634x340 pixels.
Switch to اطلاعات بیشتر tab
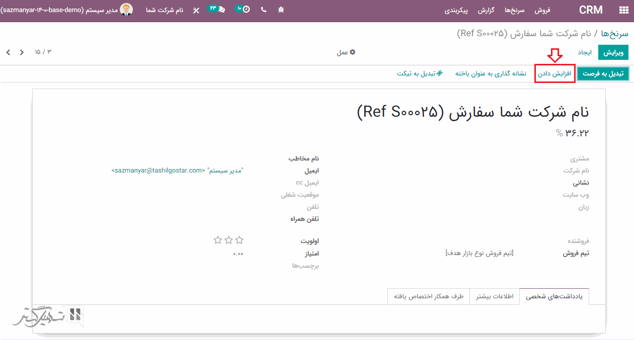point(495,296)
